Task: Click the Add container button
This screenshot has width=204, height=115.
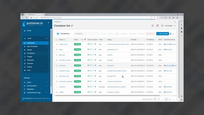Action: (x=163, y=34)
